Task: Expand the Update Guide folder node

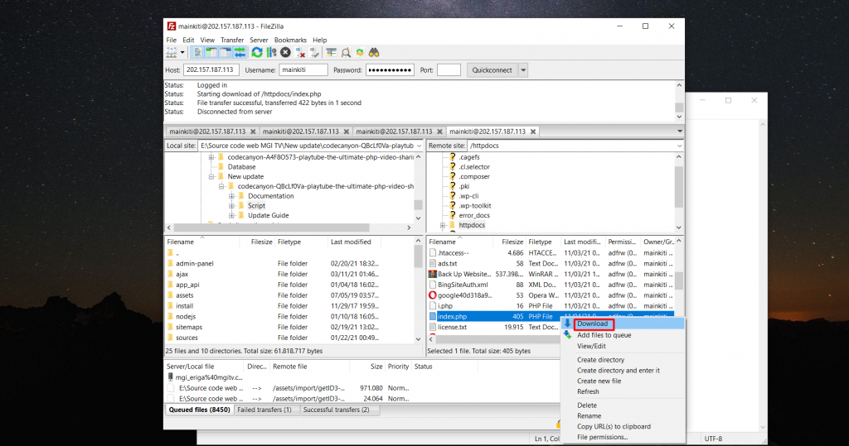Action: click(232, 216)
